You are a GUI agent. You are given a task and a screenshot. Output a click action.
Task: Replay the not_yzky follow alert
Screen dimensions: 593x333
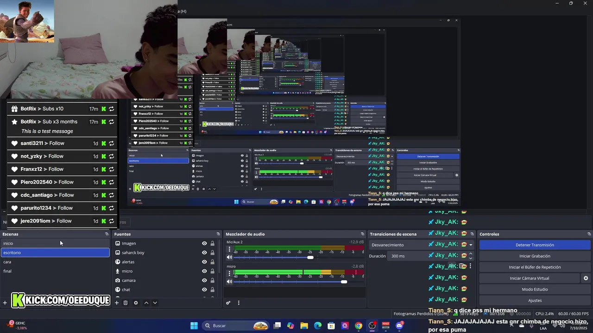point(112,156)
